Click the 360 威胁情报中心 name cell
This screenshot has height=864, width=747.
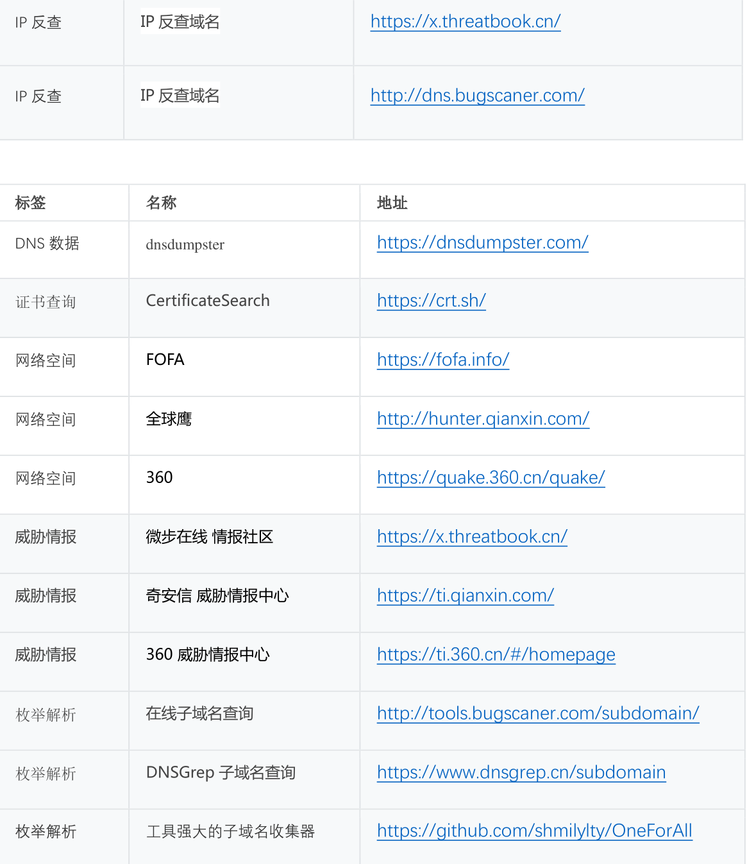208,655
